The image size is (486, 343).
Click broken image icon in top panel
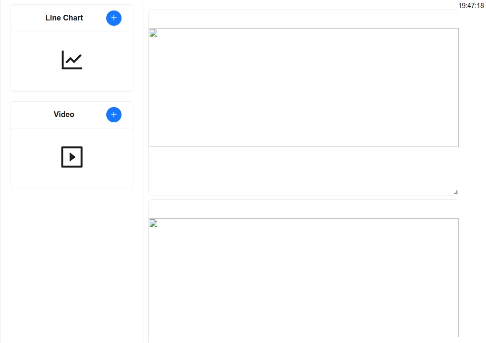pos(153,33)
